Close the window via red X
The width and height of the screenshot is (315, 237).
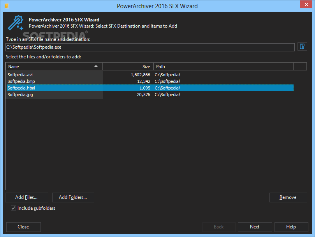point(306,4)
